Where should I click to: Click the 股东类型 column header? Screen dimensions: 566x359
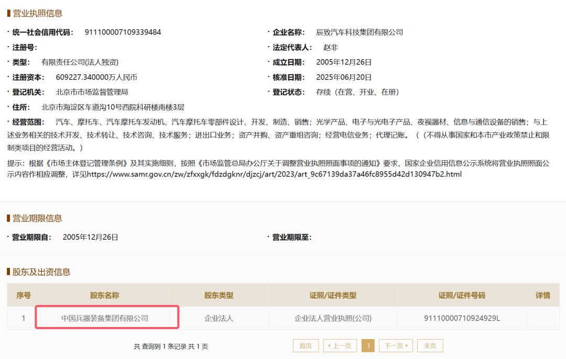click(x=219, y=296)
